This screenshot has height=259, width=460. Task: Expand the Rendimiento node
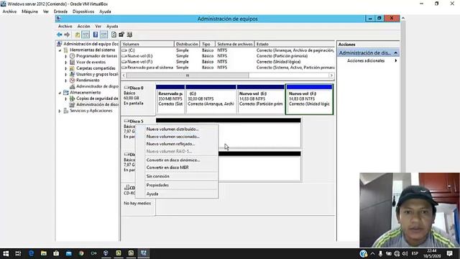point(66,81)
